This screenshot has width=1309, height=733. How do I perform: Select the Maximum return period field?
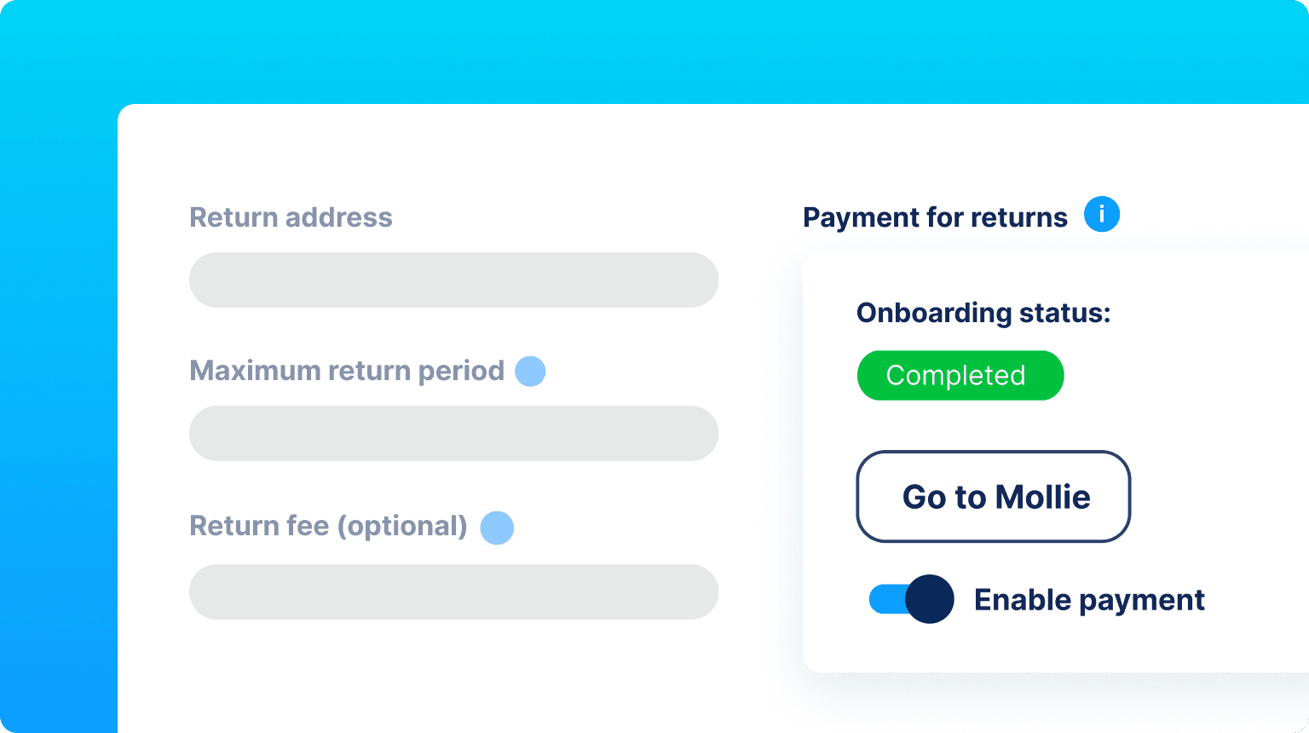coord(453,433)
